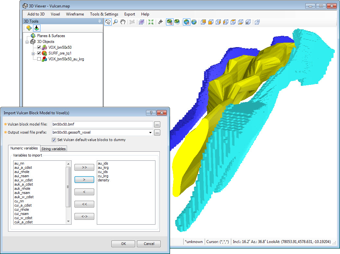Click the wireframe cube view icon
The height and width of the screenshot is (254, 340).
pos(257,22)
